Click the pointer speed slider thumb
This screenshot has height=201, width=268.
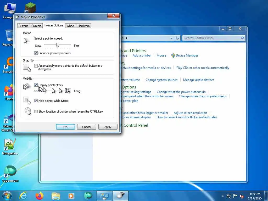tap(58, 45)
